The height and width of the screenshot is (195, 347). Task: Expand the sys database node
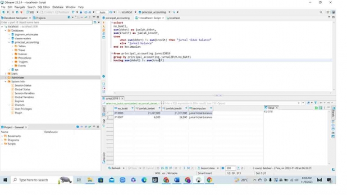pyautogui.click(x=9, y=70)
